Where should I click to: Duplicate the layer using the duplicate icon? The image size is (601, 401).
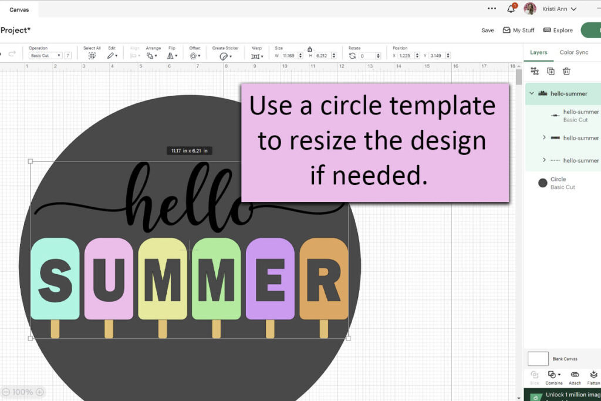(x=551, y=71)
